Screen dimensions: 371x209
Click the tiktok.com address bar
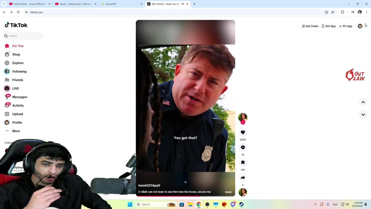tap(174, 12)
